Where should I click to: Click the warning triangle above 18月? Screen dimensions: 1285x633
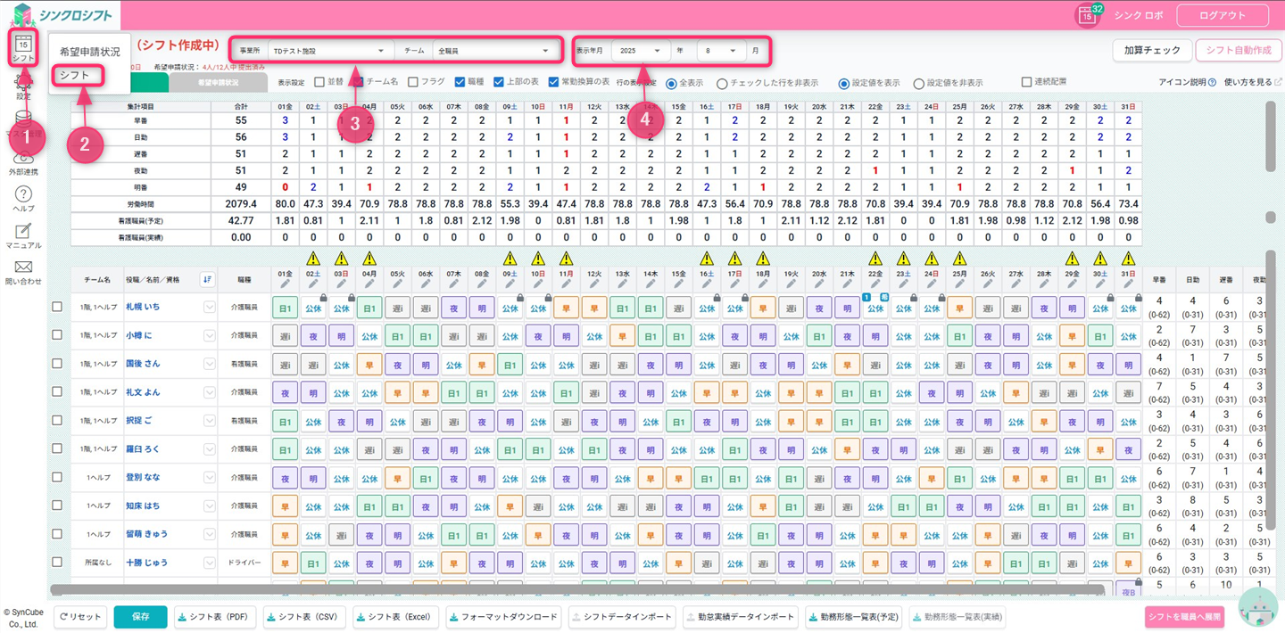click(x=763, y=259)
